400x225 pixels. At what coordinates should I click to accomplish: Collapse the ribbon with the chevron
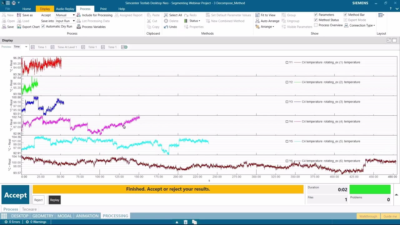point(396,9)
